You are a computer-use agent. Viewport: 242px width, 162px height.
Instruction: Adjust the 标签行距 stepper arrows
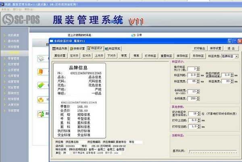tap(232, 75)
